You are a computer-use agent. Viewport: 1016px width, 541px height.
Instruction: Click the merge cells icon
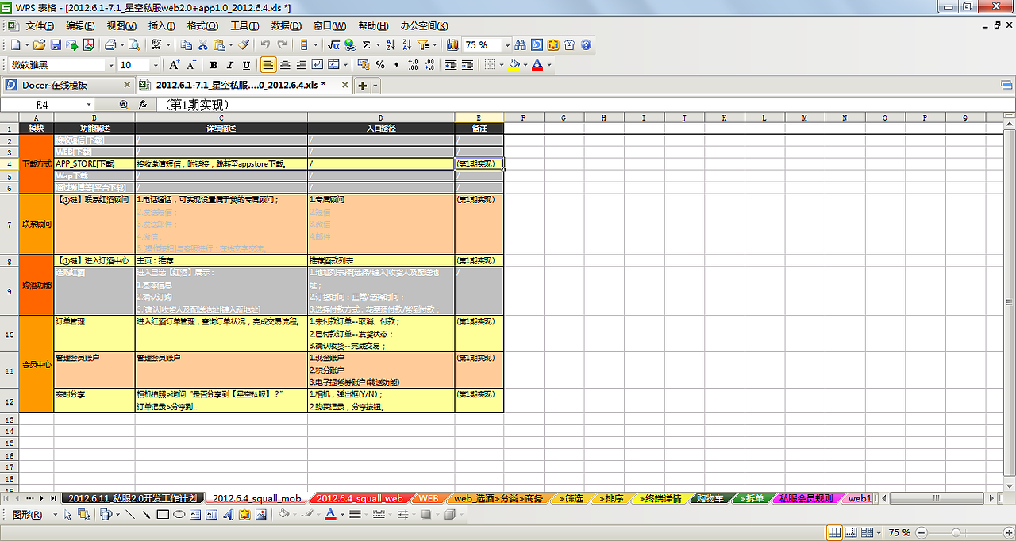click(x=332, y=64)
